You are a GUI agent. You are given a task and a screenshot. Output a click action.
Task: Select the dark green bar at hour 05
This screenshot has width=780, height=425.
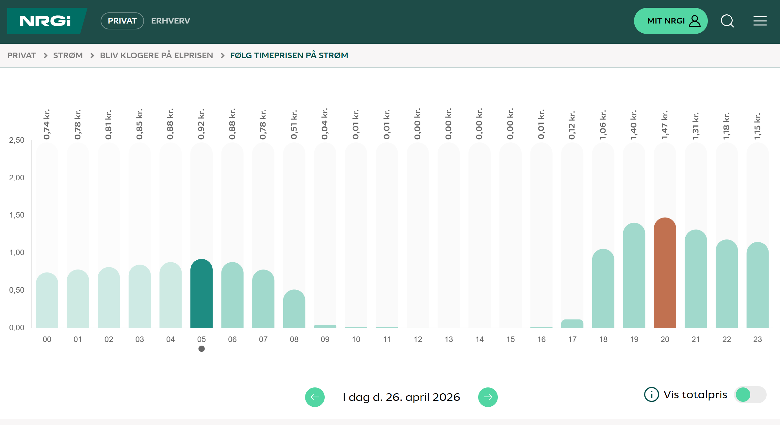pyautogui.click(x=202, y=294)
